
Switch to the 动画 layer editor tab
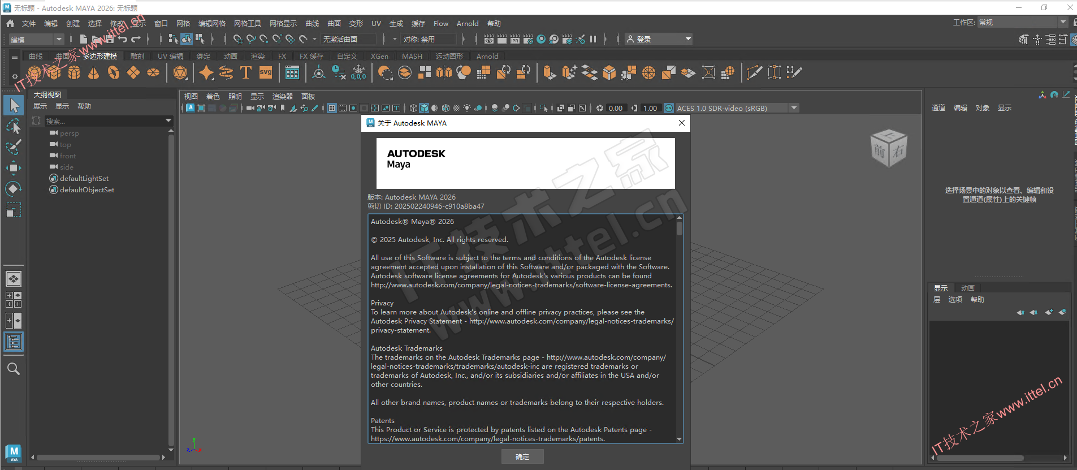tap(968, 288)
